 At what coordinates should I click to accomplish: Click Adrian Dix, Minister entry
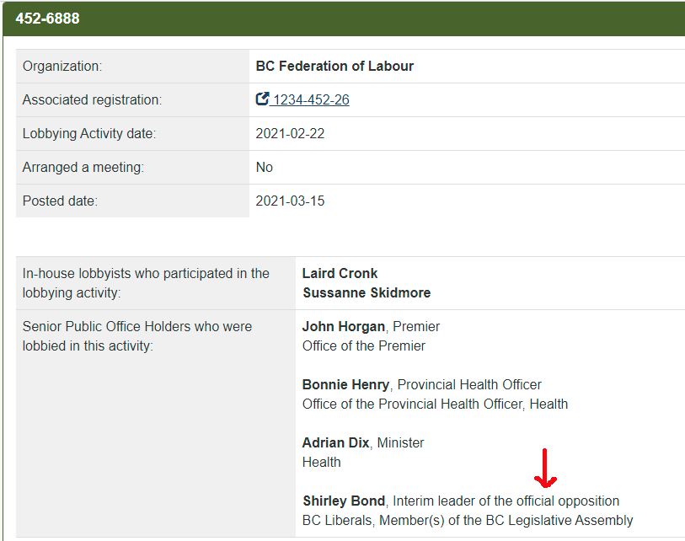[363, 442]
